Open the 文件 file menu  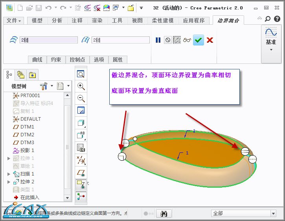coord(14,20)
